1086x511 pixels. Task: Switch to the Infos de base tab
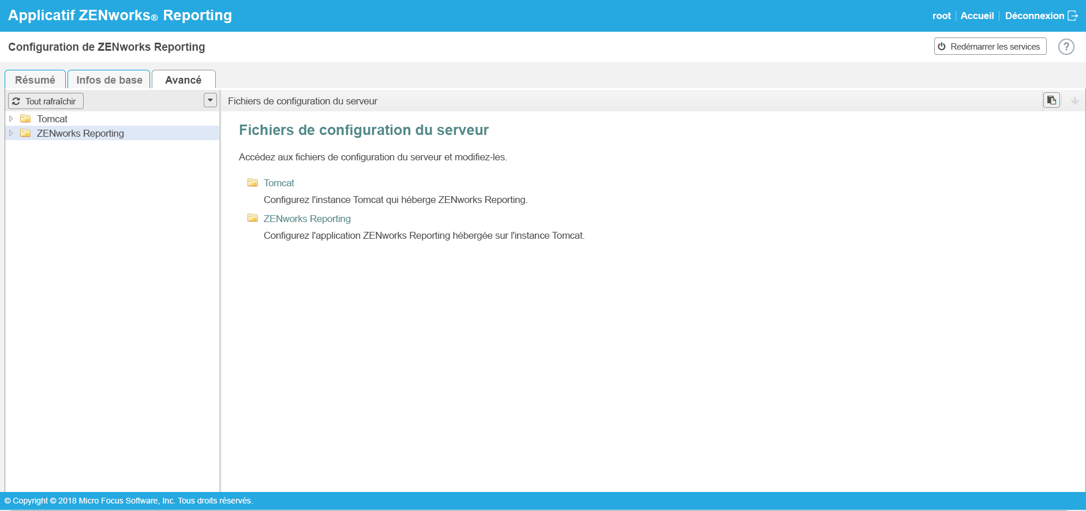pos(109,80)
